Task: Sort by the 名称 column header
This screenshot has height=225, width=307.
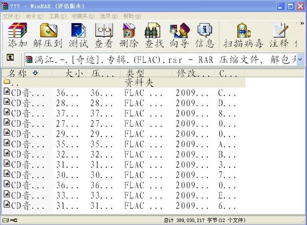Action: (x=27, y=73)
